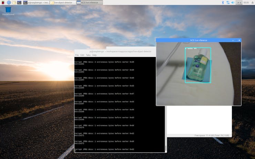Image resolution: width=255 pixels, height=159 pixels.
Task: Click the terminal line 'bottle270'
Action: coord(79,127)
